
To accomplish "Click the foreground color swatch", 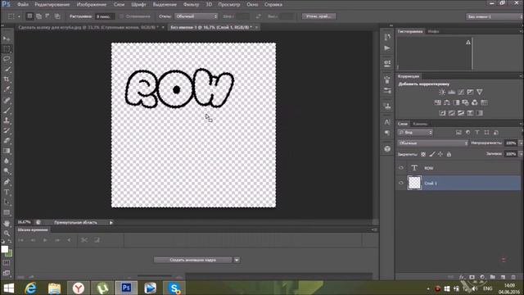I will point(4,249).
